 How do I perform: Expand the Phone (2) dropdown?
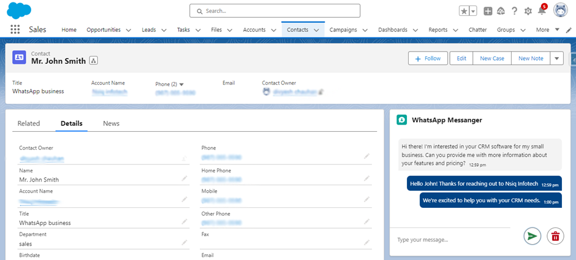pyautogui.click(x=181, y=85)
